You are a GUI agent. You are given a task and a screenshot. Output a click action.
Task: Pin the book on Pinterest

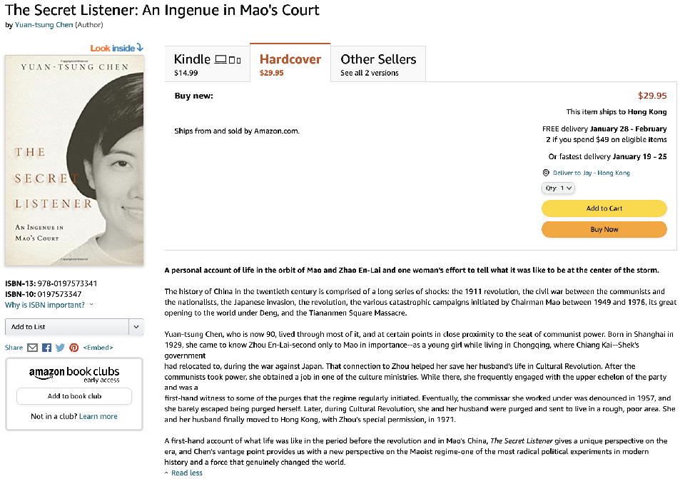pos(73,348)
